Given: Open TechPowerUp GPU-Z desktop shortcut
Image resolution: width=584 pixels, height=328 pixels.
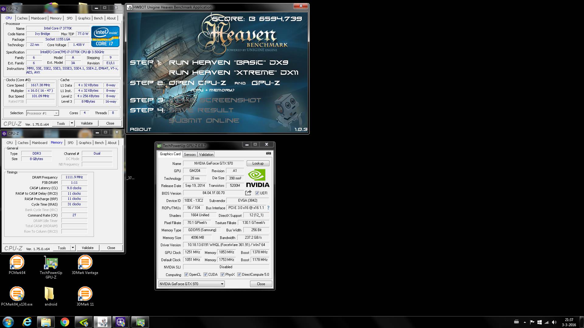Looking at the screenshot, I should point(51,267).
